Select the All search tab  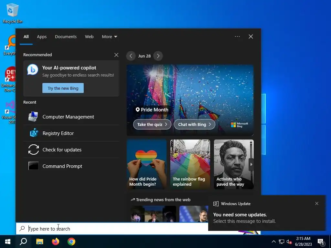26,37
